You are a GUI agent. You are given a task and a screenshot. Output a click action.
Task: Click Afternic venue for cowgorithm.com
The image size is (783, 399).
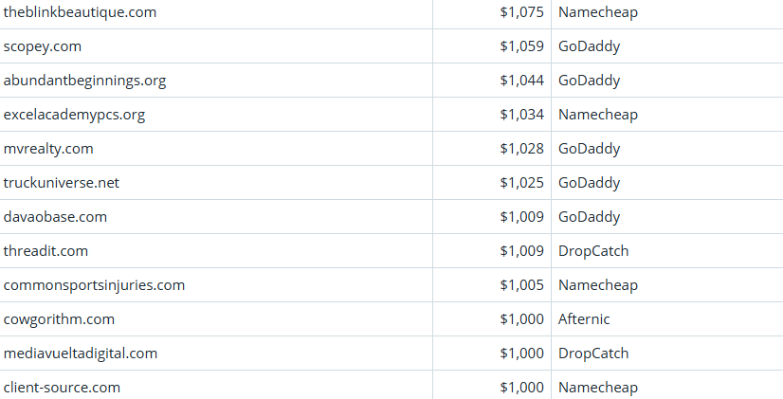(584, 319)
